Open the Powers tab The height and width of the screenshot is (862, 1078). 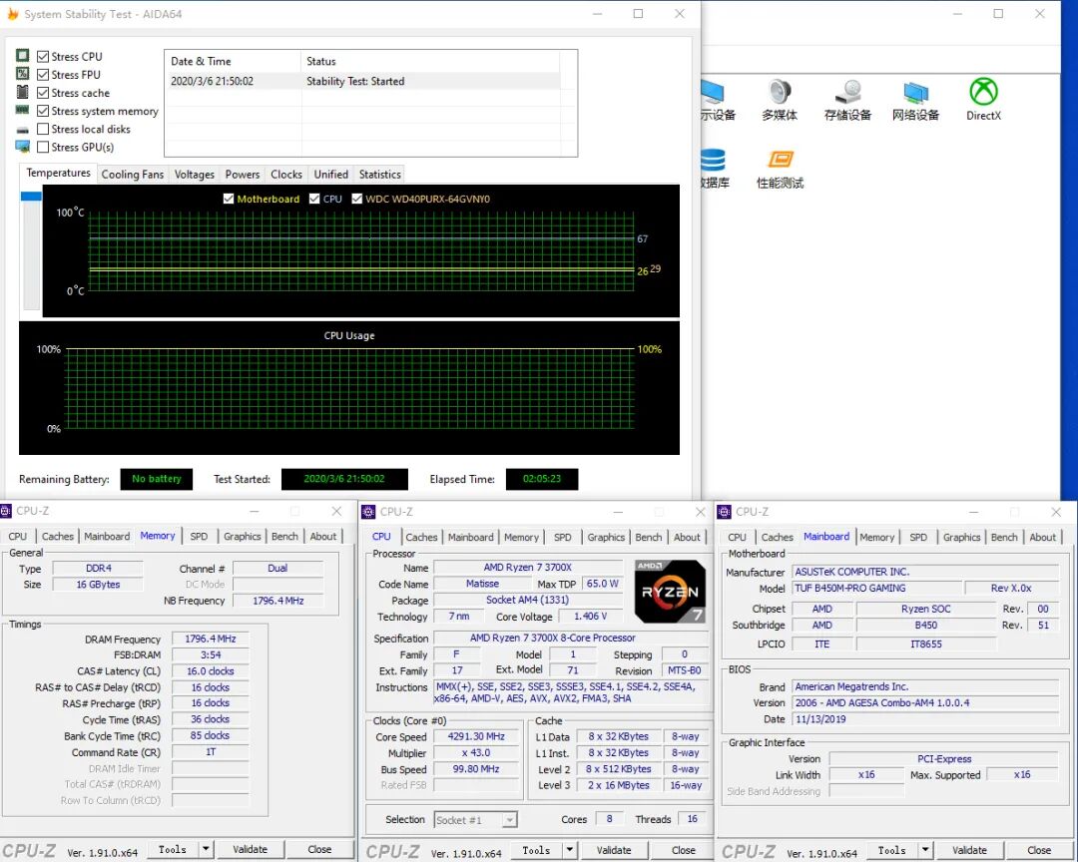243,174
